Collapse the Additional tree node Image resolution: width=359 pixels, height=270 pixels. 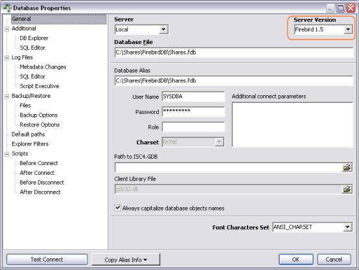point(7,29)
